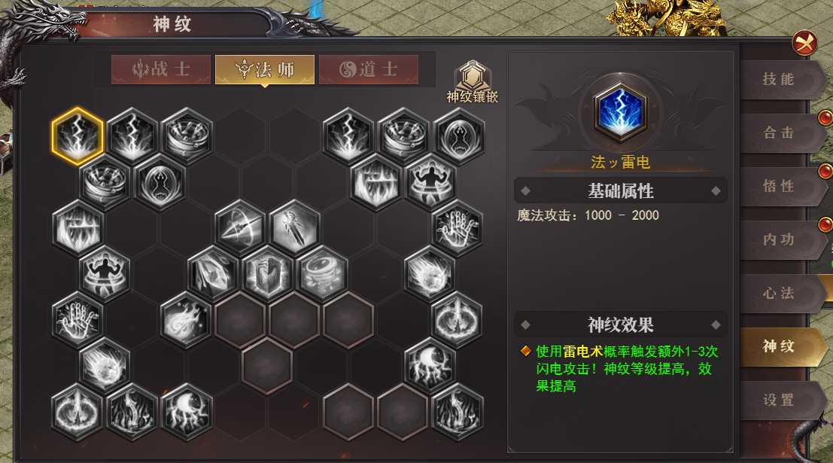
Task: Show the 内功 side panel
Action: (782, 239)
